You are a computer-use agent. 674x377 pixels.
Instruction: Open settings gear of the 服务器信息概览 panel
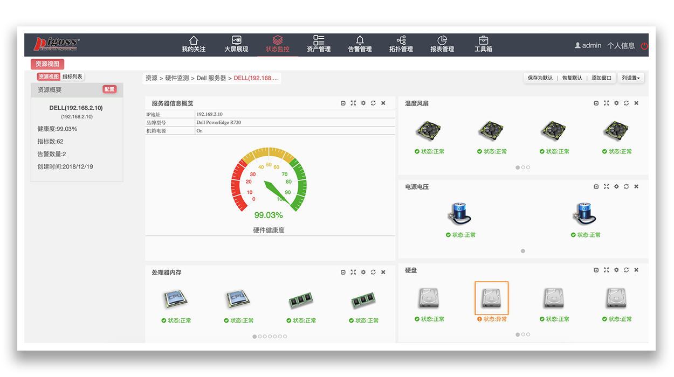363,103
